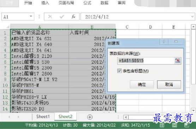Screen dimensions: 196x129
Task: Select row 1 header
Action: (5, 33)
